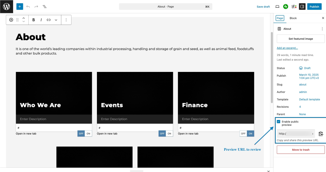This screenshot has height=172, width=326.
Task: Open block options three-dot menu
Action: pos(66,20)
